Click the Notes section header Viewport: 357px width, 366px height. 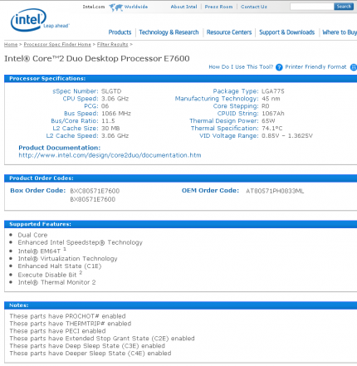181,305
